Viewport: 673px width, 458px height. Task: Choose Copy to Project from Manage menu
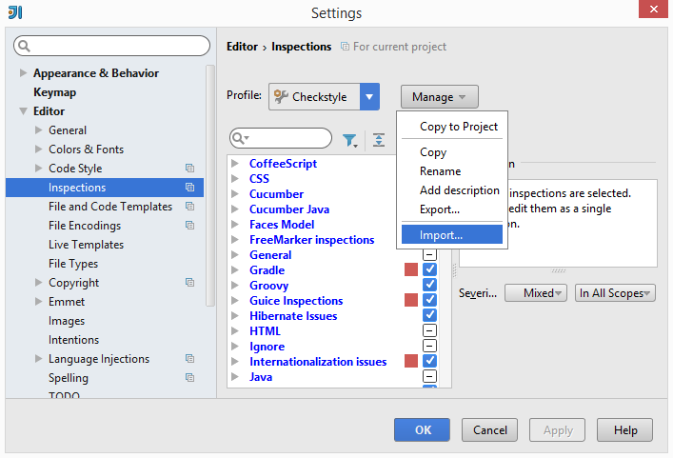click(452, 127)
